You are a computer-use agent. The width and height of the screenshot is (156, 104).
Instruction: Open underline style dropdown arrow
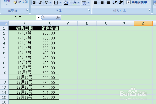(50, 3)
